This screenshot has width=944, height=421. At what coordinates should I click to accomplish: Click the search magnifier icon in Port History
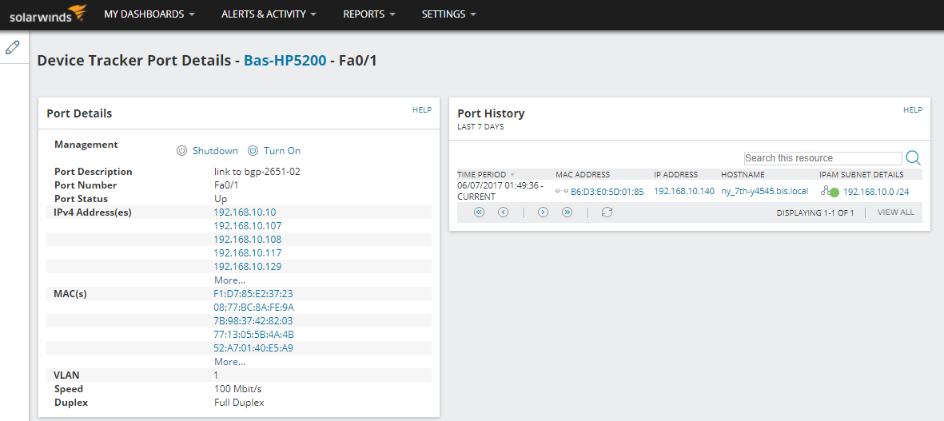913,158
